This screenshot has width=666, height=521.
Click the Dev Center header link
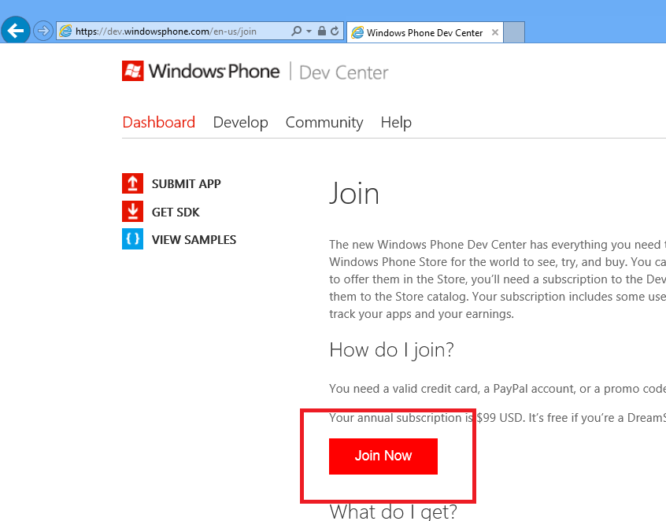pyautogui.click(x=343, y=72)
